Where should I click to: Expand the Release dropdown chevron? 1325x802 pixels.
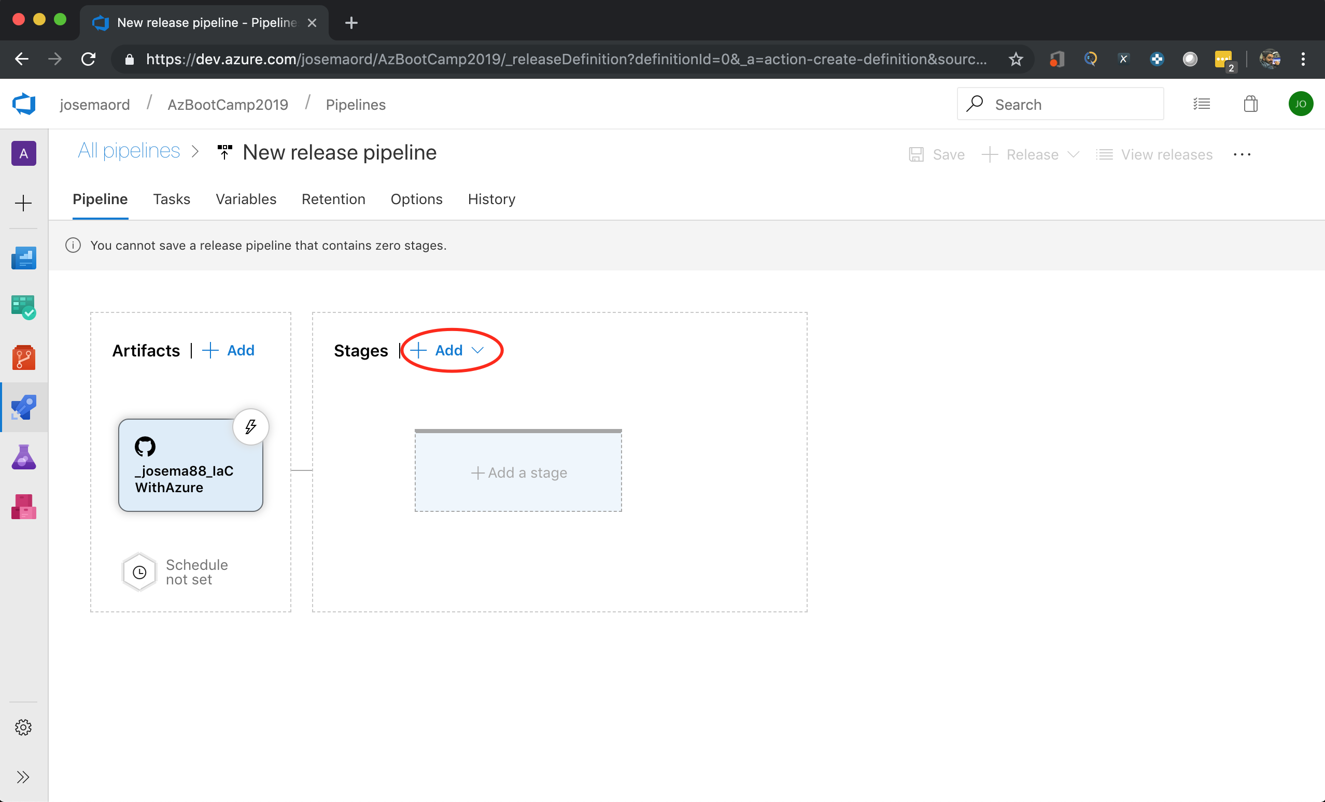pos(1074,155)
